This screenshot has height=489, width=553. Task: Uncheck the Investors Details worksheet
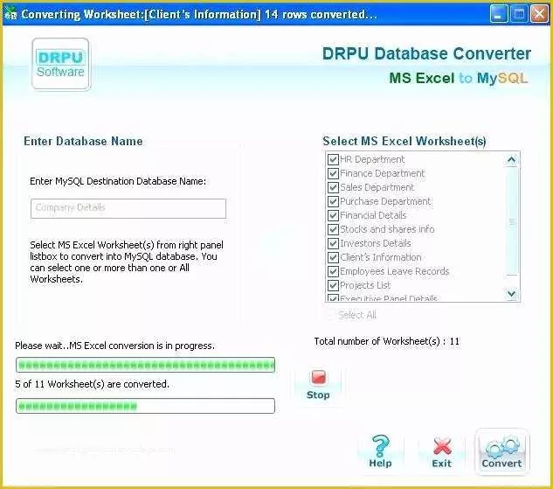click(333, 243)
